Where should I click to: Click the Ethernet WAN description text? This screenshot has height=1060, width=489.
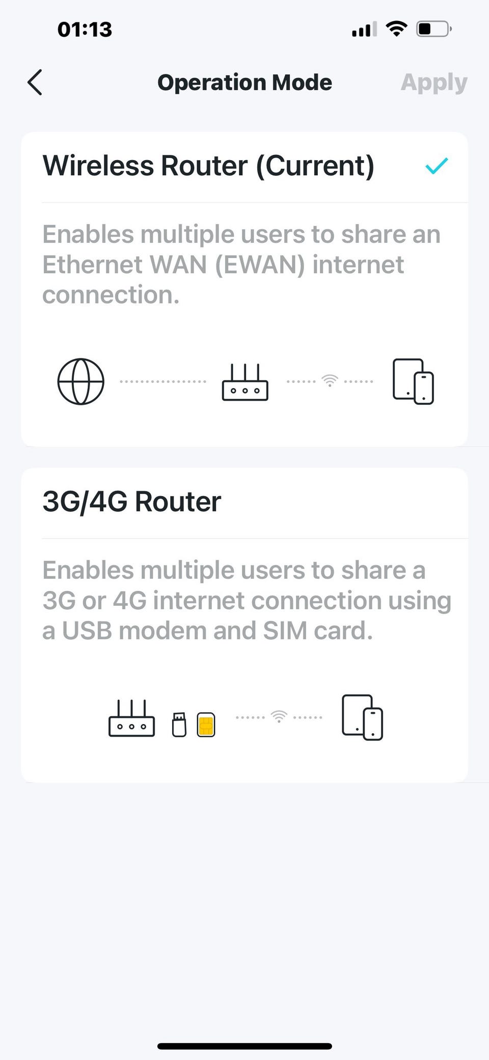240,265
